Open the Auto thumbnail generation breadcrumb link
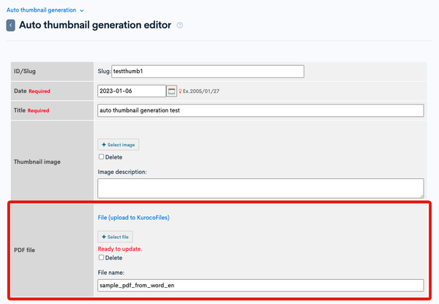The height and width of the screenshot is (304, 439). point(42,10)
